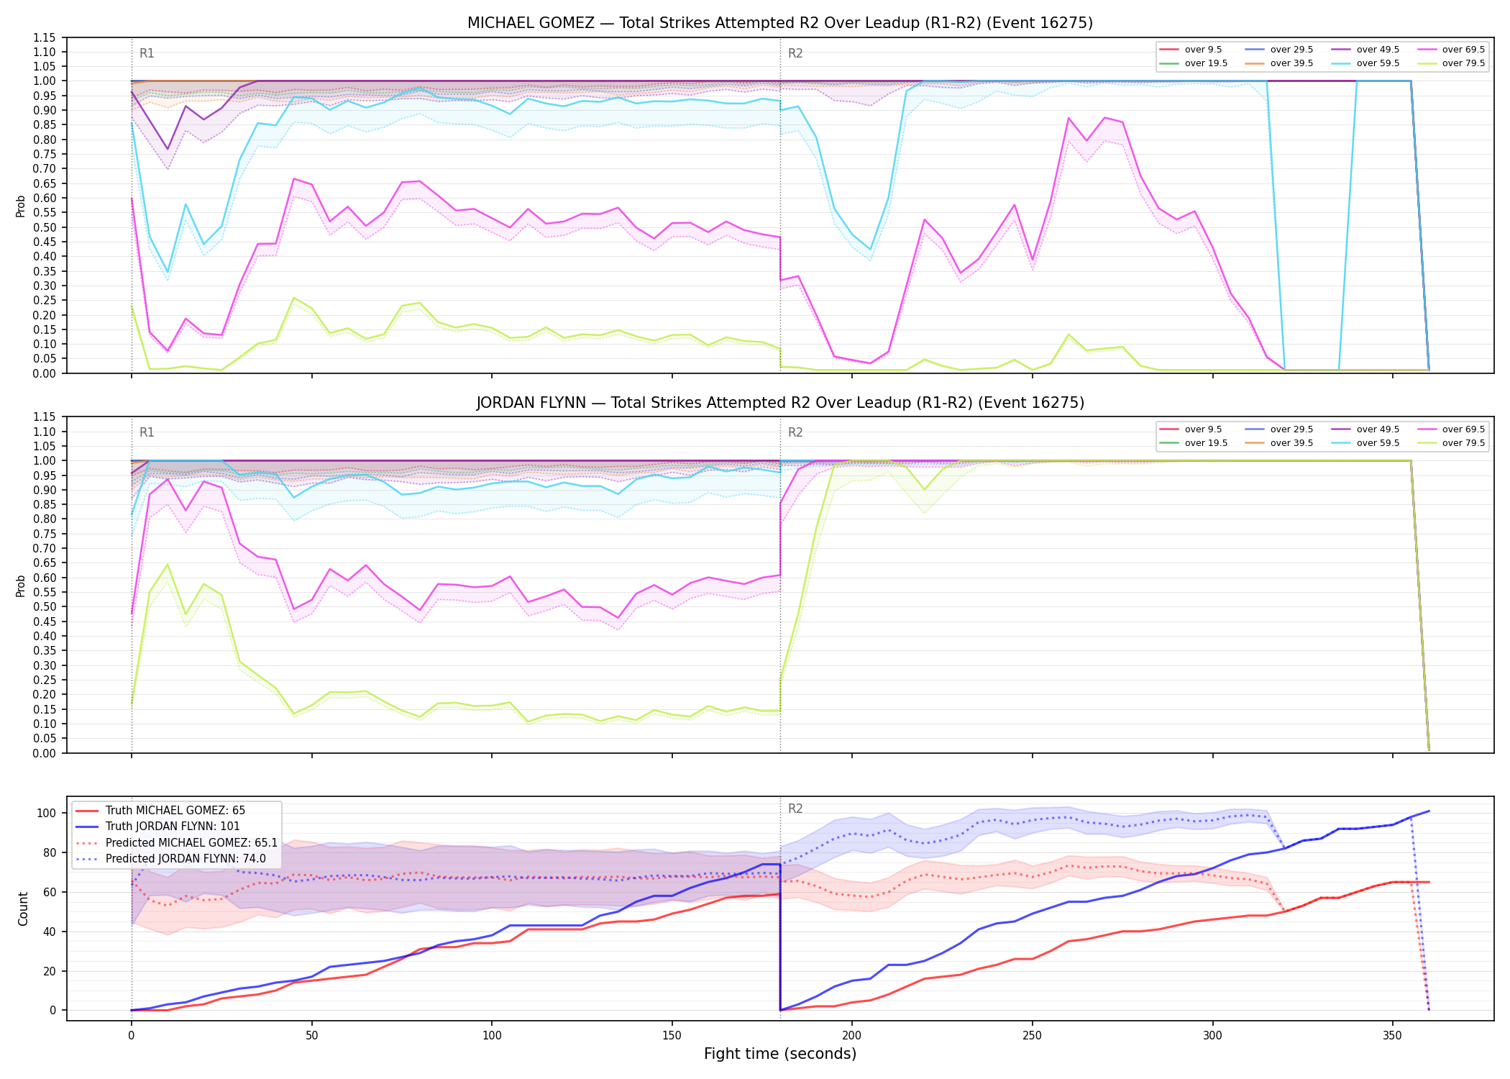Click x-axis tick label '150'
Image resolution: width=1510 pixels, height=1079 pixels.
[672, 1036]
